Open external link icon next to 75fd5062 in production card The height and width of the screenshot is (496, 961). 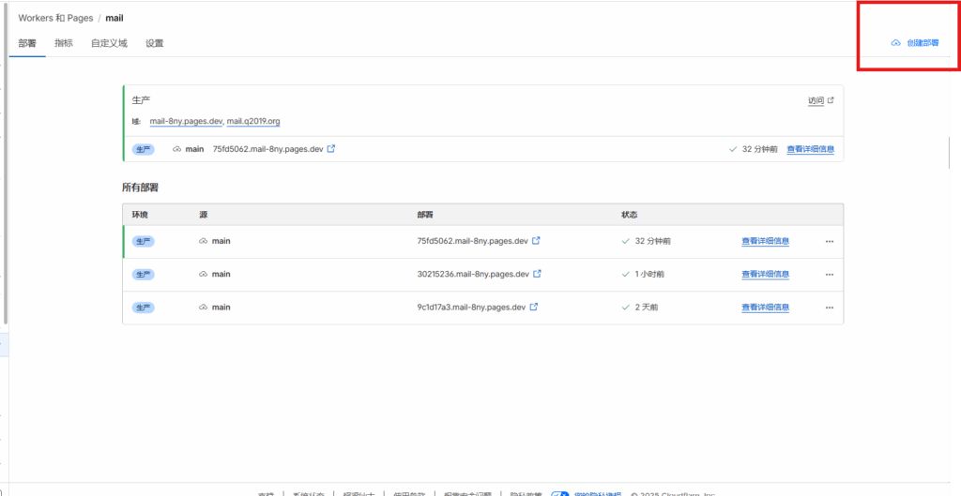coord(330,148)
